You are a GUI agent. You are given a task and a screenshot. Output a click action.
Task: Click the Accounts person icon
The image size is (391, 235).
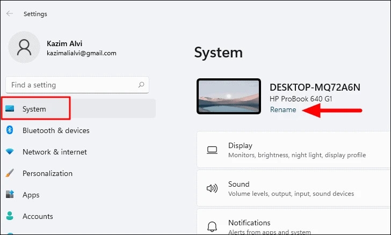point(10,216)
